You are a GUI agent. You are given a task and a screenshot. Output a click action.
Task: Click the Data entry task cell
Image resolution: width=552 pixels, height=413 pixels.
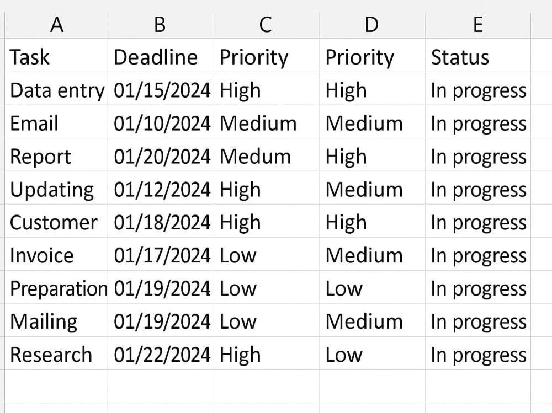pyautogui.click(x=56, y=89)
